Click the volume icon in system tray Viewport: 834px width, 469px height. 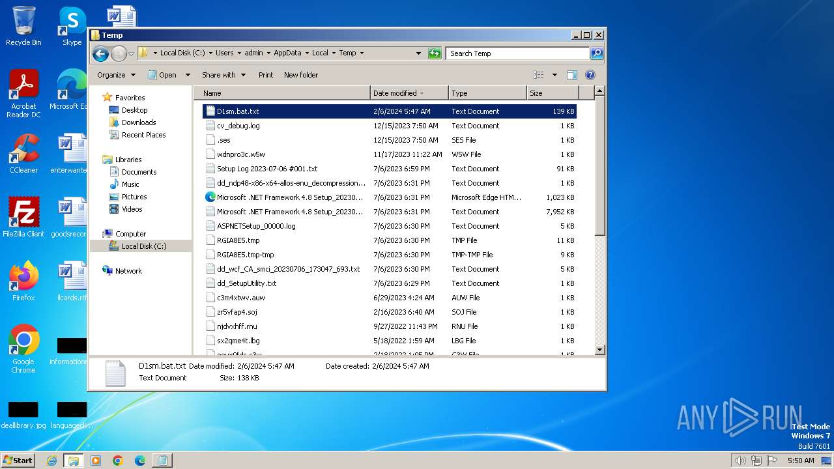(740, 461)
